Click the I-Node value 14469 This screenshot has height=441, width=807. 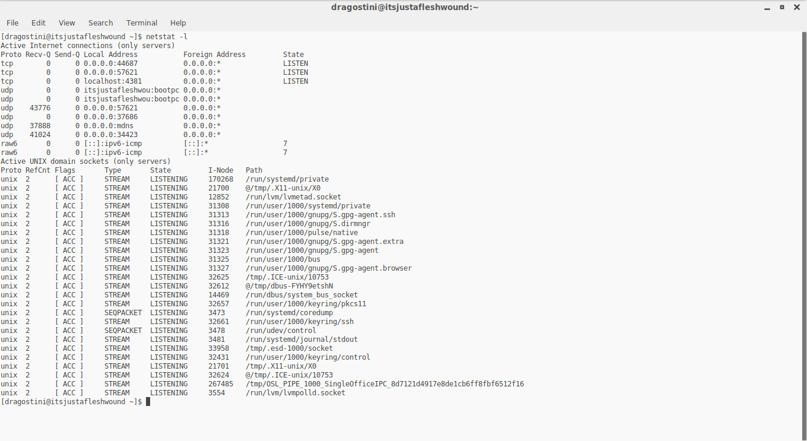coord(219,295)
